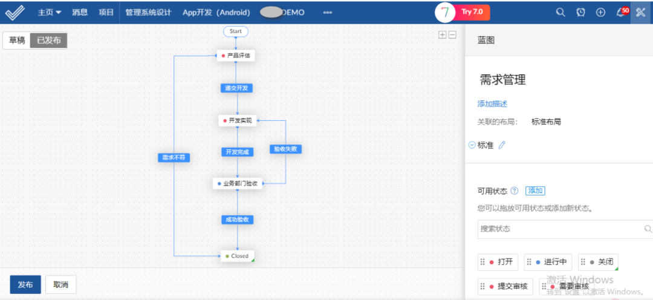Open the alarm clock timer icon
The width and height of the screenshot is (653, 300).
point(580,13)
